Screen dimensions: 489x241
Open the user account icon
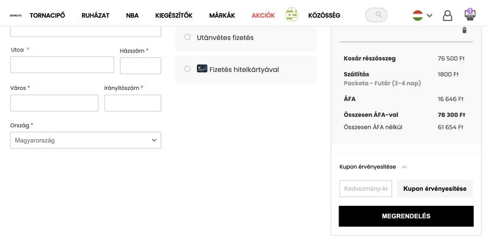pos(447,16)
